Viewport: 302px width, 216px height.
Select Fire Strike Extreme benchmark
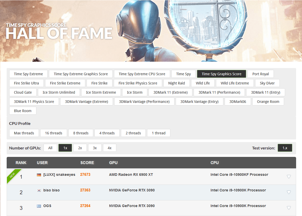point(65,83)
